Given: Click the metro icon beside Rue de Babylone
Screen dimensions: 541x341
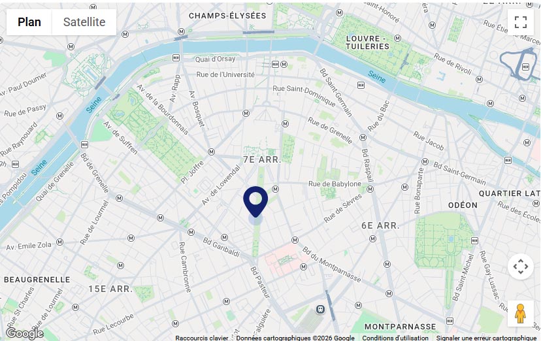Looking at the screenshot, I should (x=370, y=189).
